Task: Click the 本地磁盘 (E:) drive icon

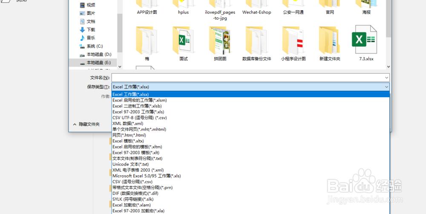Action: (82, 63)
